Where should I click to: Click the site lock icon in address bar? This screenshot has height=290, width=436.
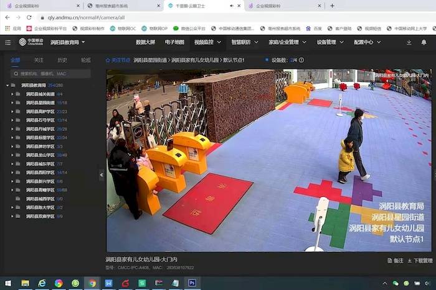[x=42, y=17]
